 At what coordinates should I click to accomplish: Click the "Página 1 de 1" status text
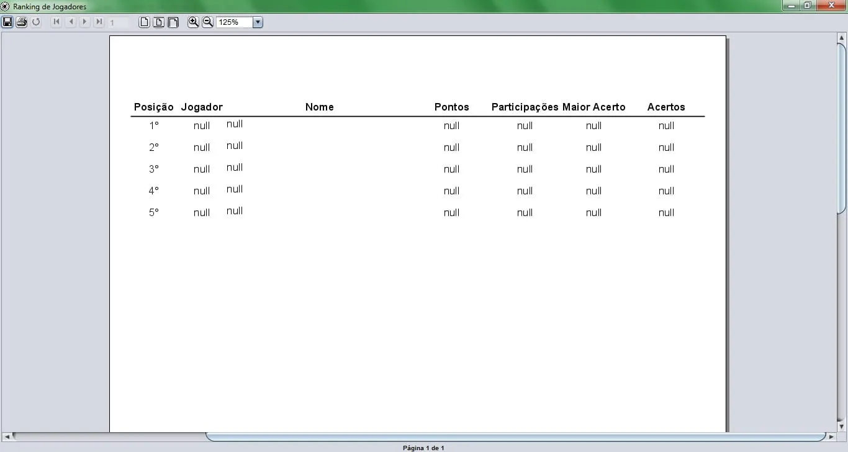pos(423,448)
